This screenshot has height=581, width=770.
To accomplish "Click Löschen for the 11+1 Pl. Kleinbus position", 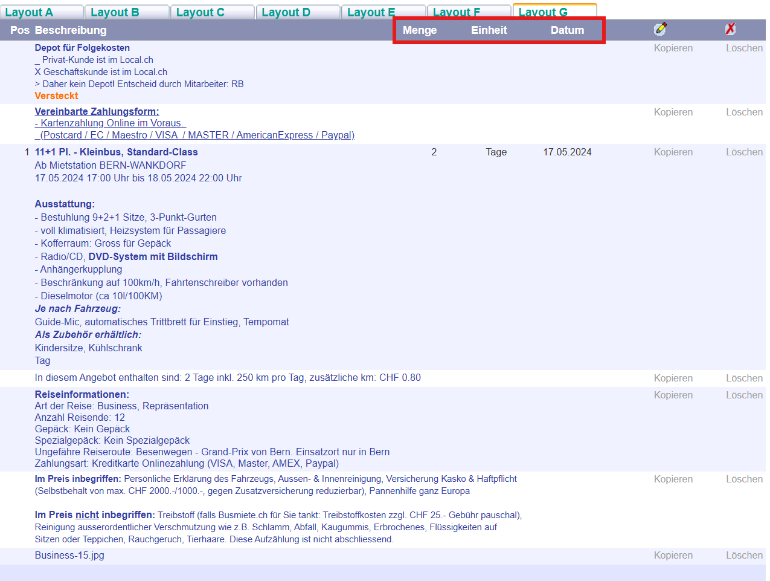I will click(x=745, y=152).
